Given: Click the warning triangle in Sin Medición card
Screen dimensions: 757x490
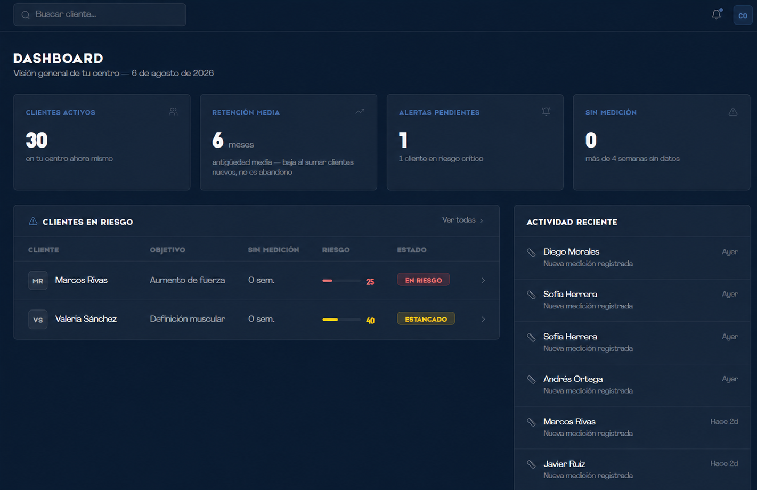Looking at the screenshot, I should pyautogui.click(x=733, y=111).
